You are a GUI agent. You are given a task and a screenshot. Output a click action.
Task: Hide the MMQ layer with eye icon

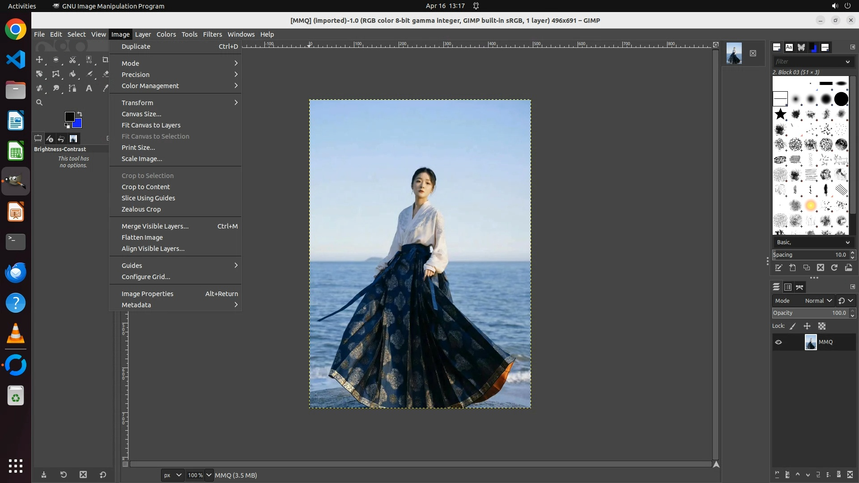pyautogui.click(x=778, y=342)
